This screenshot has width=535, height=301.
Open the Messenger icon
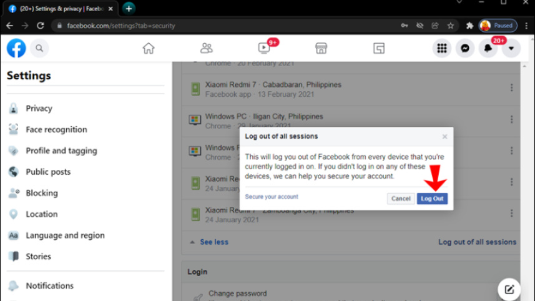click(x=465, y=48)
